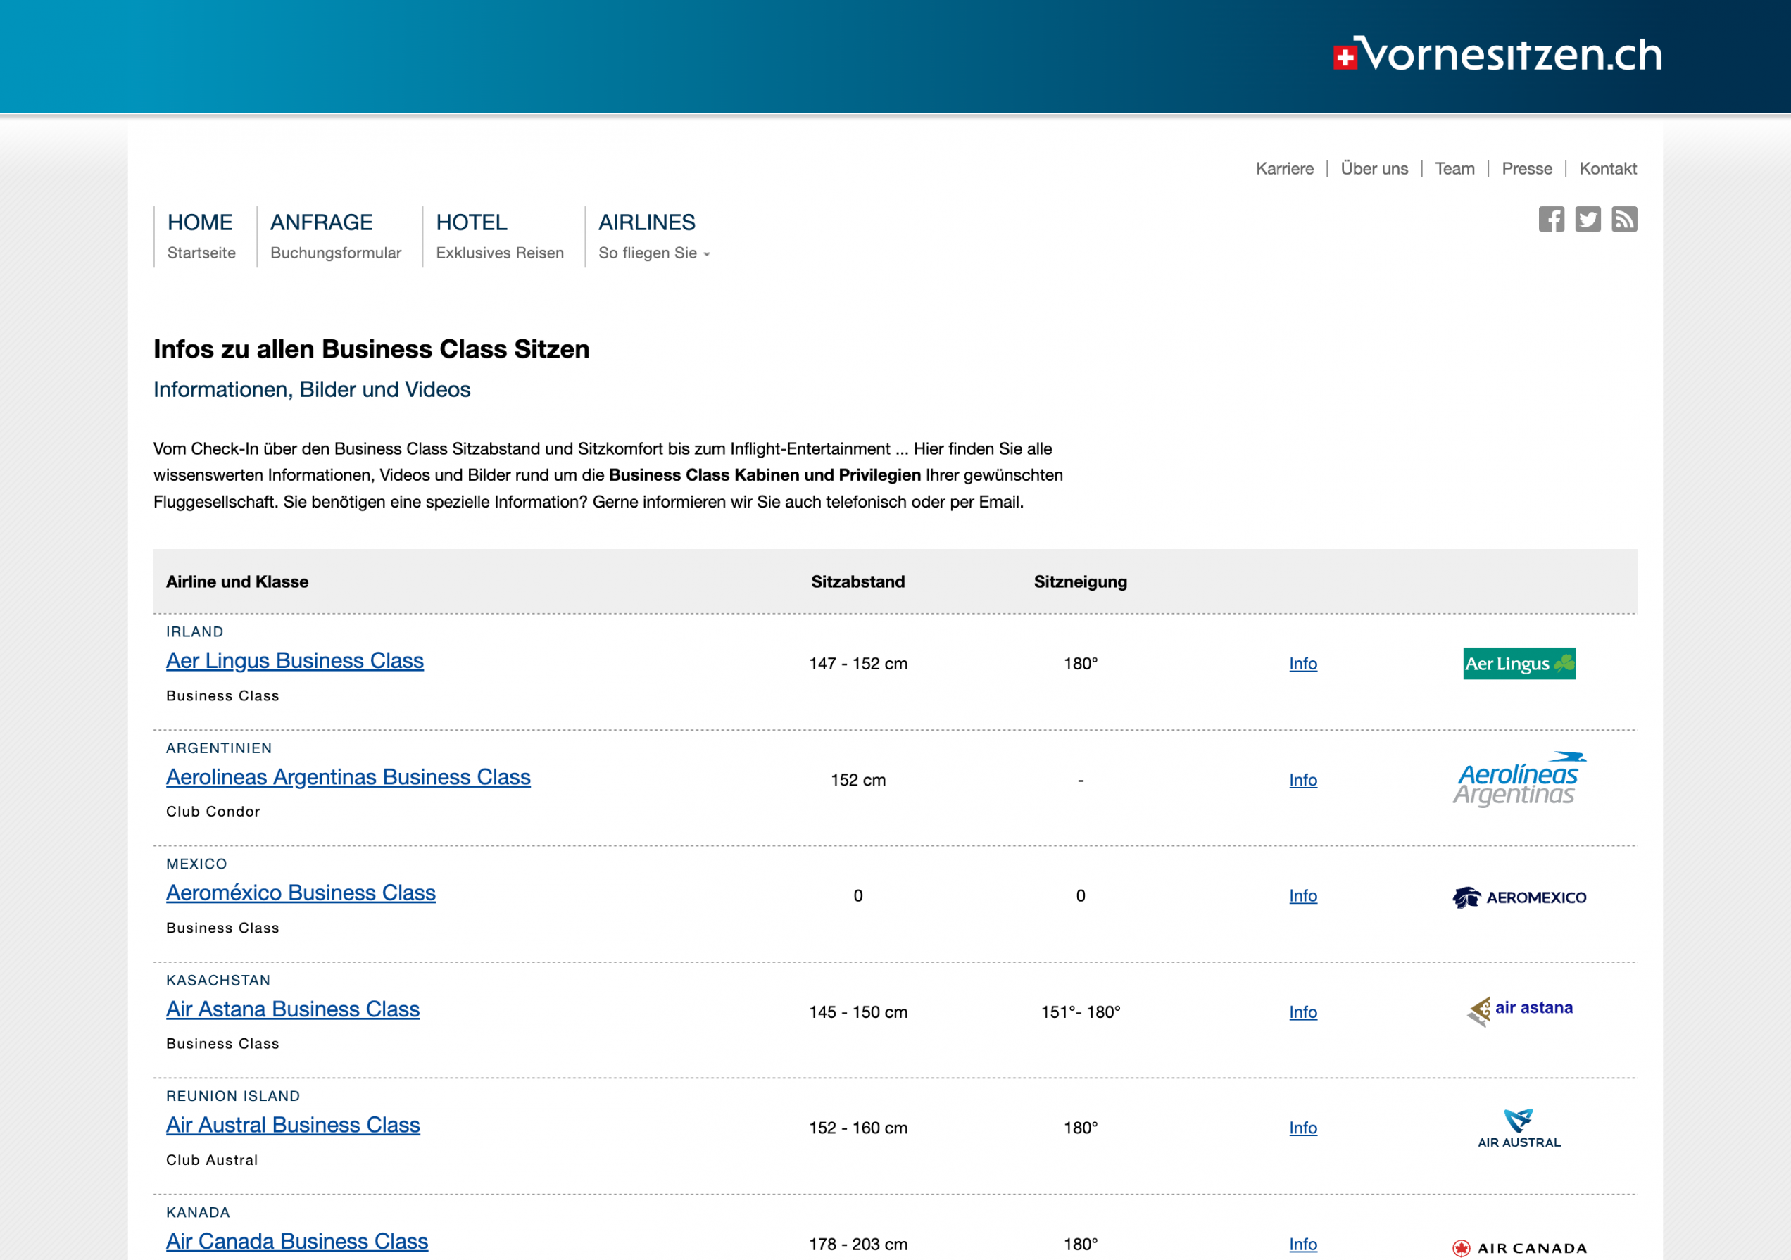
Task: Click the Aer Lingus logo image
Action: [x=1519, y=664]
